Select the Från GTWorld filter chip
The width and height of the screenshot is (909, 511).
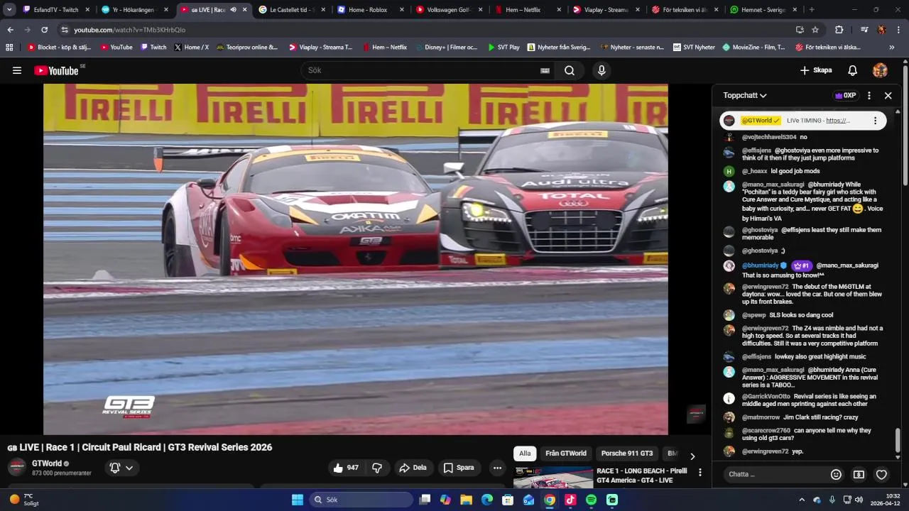coord(566,454)
